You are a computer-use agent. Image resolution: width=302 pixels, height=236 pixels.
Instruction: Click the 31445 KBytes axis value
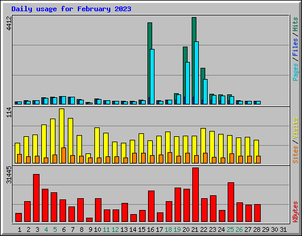[9, 175]
